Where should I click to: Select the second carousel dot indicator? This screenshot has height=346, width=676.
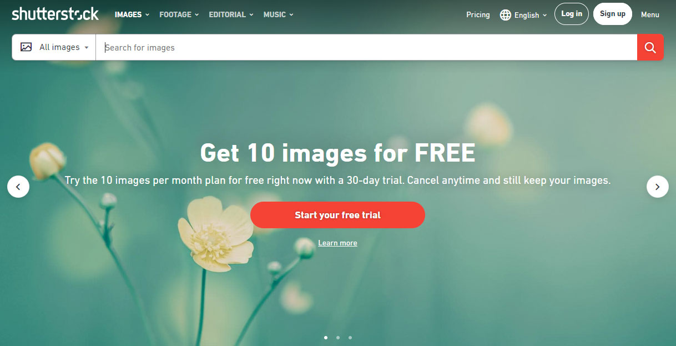[x=338, y=337]
